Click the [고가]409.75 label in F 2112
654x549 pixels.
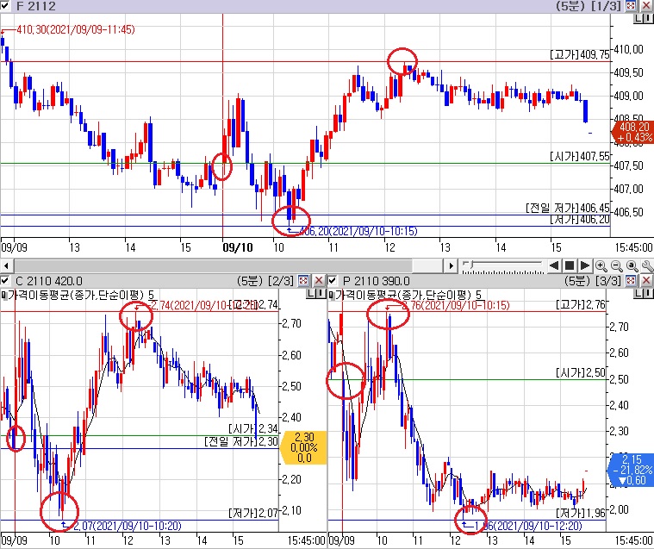coord(579,54)
